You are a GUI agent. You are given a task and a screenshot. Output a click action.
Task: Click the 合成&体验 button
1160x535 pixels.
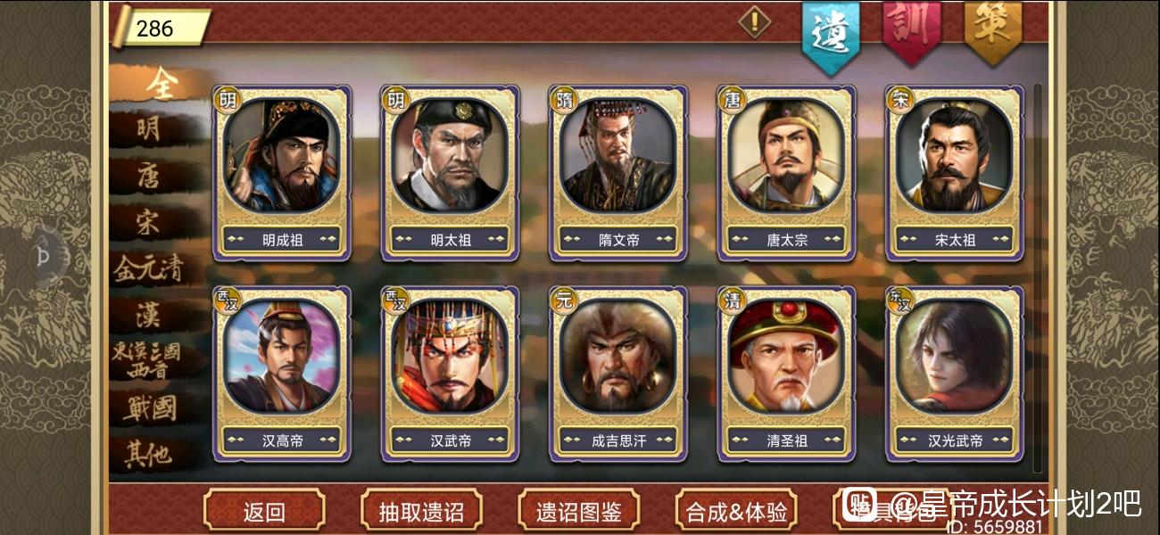736,511
